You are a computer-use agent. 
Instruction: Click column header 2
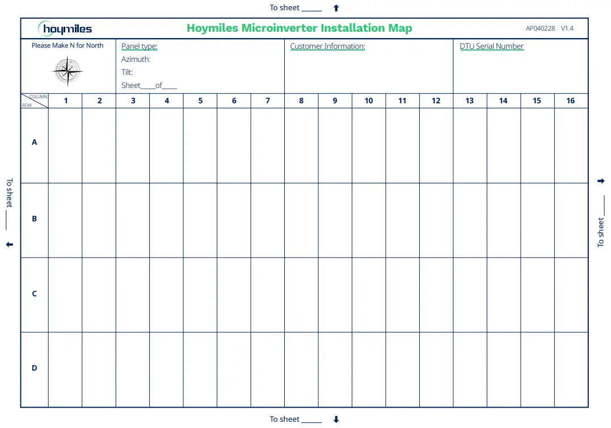click(x=99, y=100)
